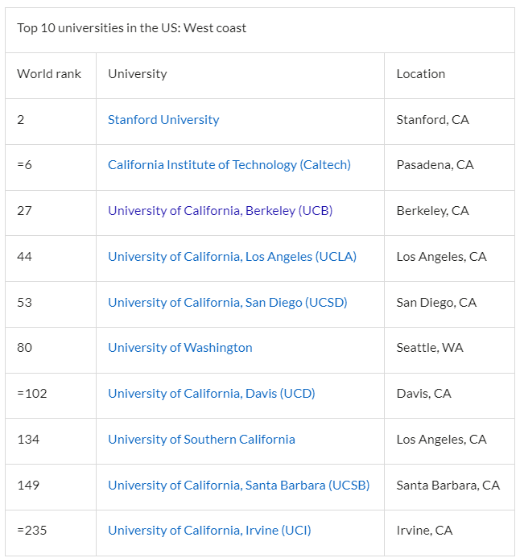
Task: Select the Santa Barbara, CA location cell
Action: 449,487
